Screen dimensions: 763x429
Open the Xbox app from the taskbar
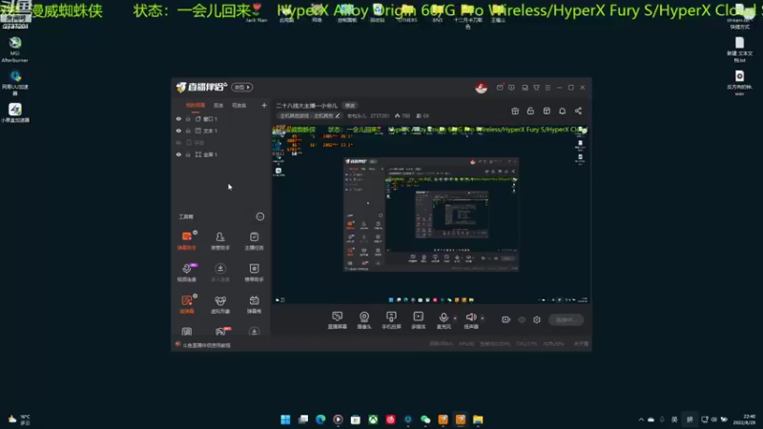click(373, 419)
